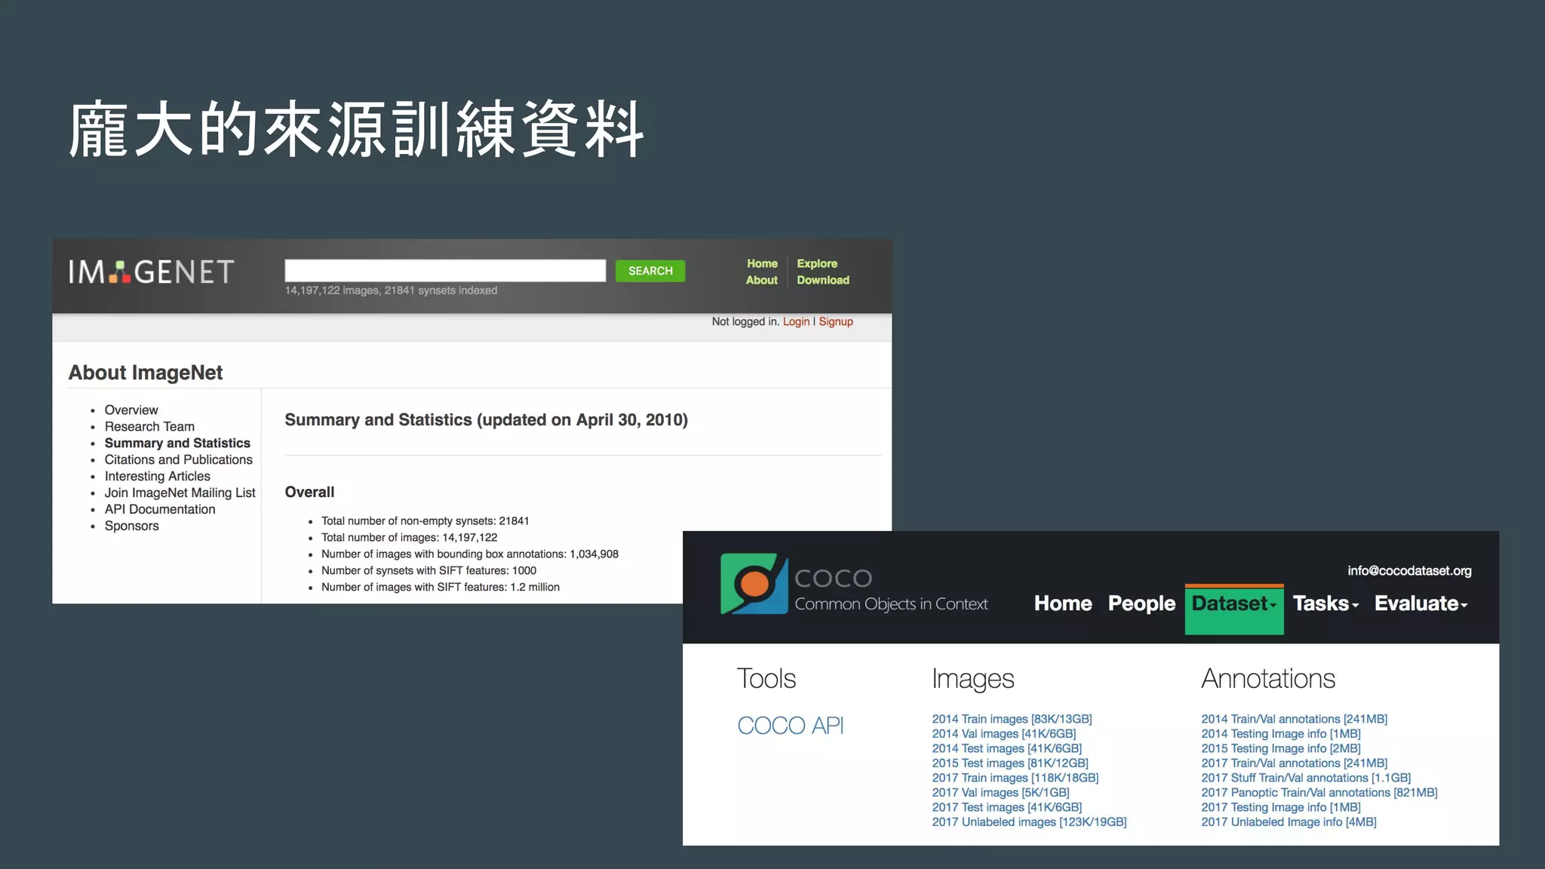1545x869 pixels.
Task: Click COCO Home menu item
Action: tap(1063, 603)
